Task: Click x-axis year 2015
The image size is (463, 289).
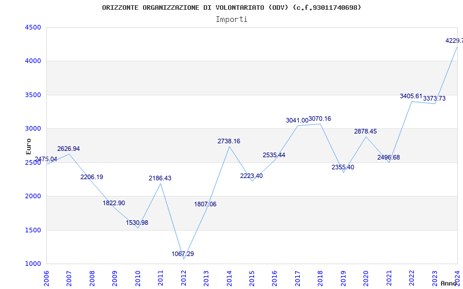Action: pos(252,279)
